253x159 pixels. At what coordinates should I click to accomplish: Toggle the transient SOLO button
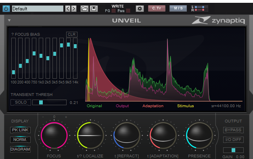(x=21, y=102)
